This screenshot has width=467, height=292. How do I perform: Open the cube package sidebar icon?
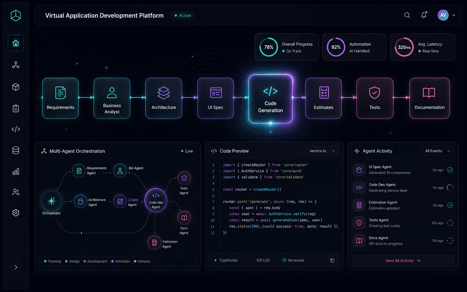click(x=16, y=87)
